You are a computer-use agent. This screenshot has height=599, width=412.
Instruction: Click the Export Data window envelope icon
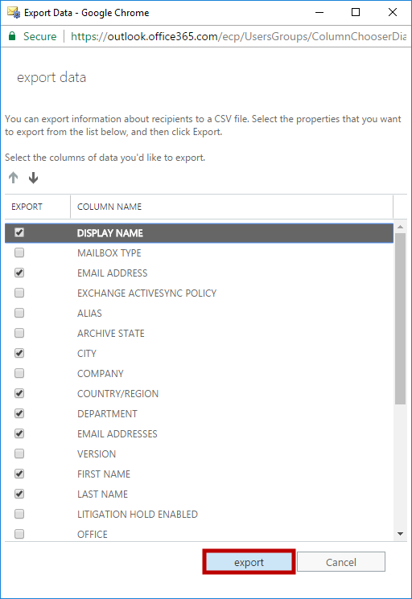coord(14,12)
